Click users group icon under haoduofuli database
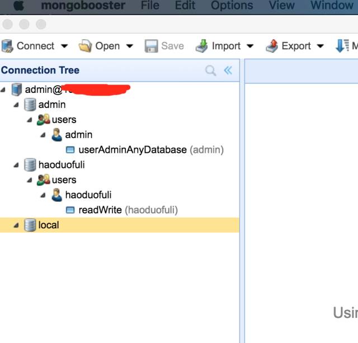The image size is (358, 343). point(44,180)
